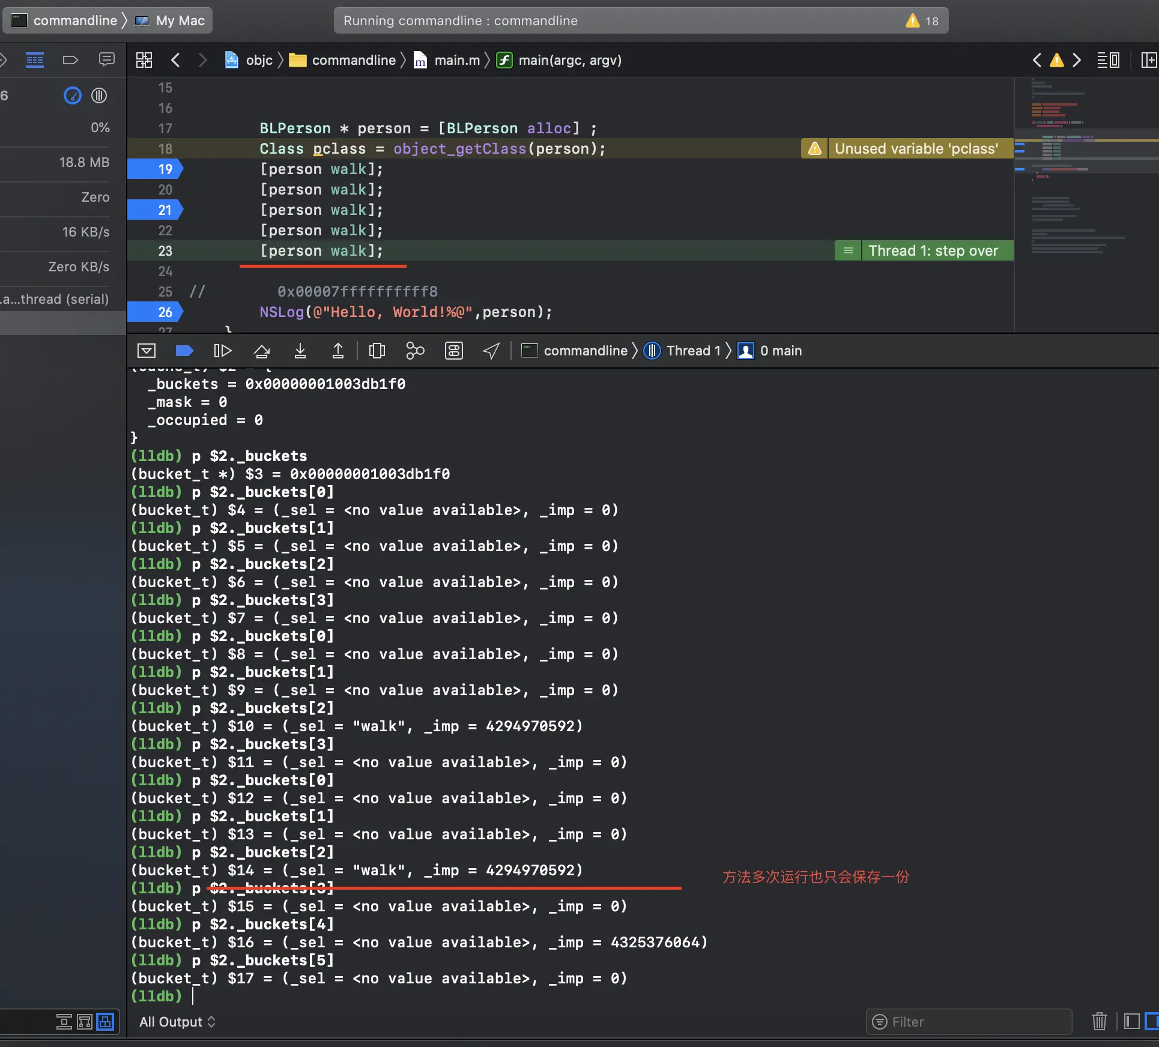
Task: Click the Continue program execution button
Action: (x=222, y=351)
